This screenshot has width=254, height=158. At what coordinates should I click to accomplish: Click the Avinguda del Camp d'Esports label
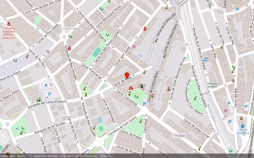47,105
